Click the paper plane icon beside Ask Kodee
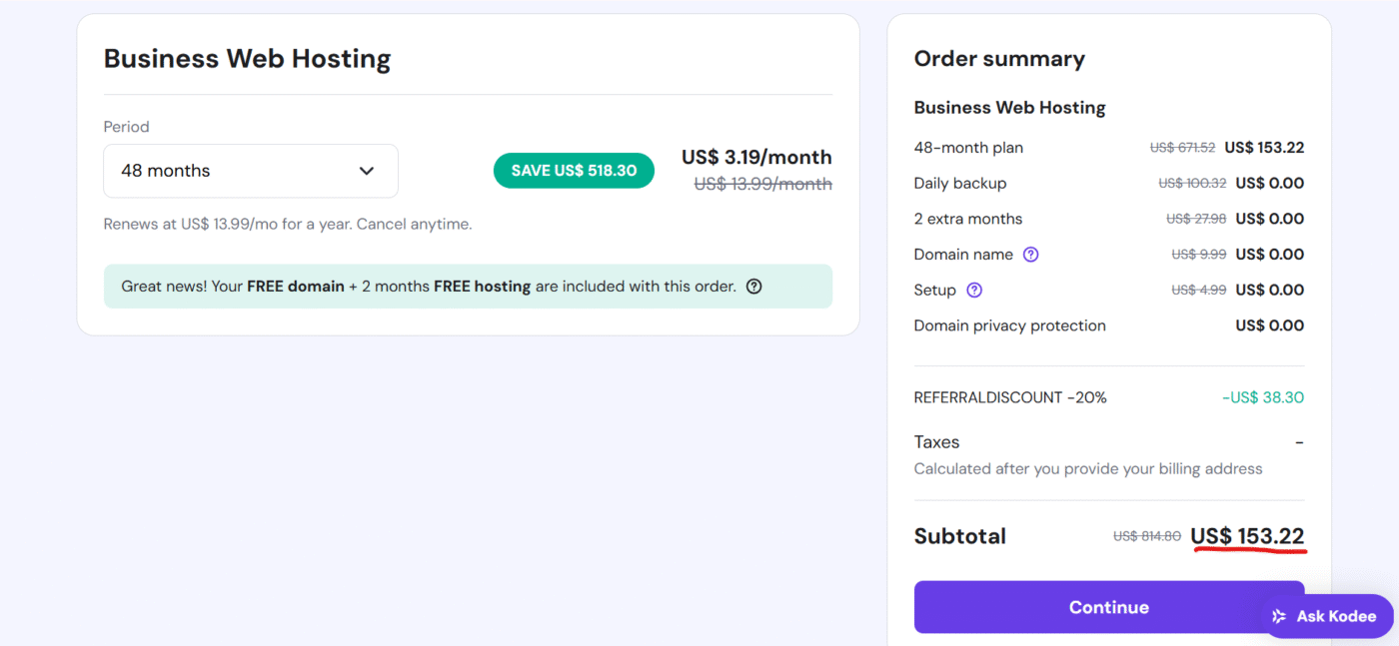The width and height of the screenshot is (1399, 646). click(x=1282, y=616)
